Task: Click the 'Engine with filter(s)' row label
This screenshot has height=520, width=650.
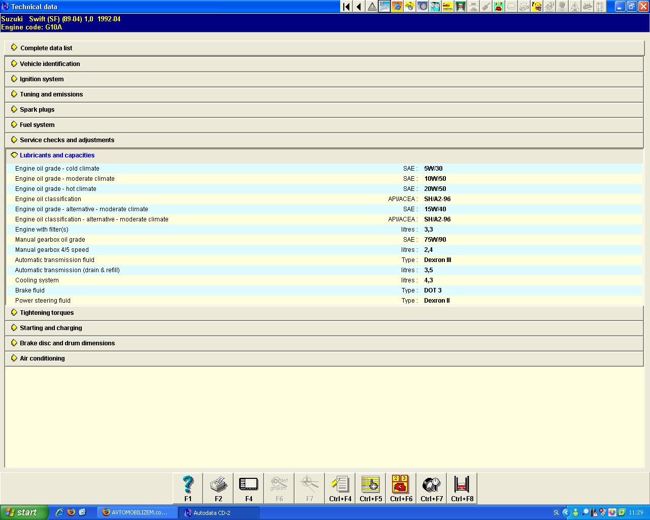Action: tap(42, 230)
